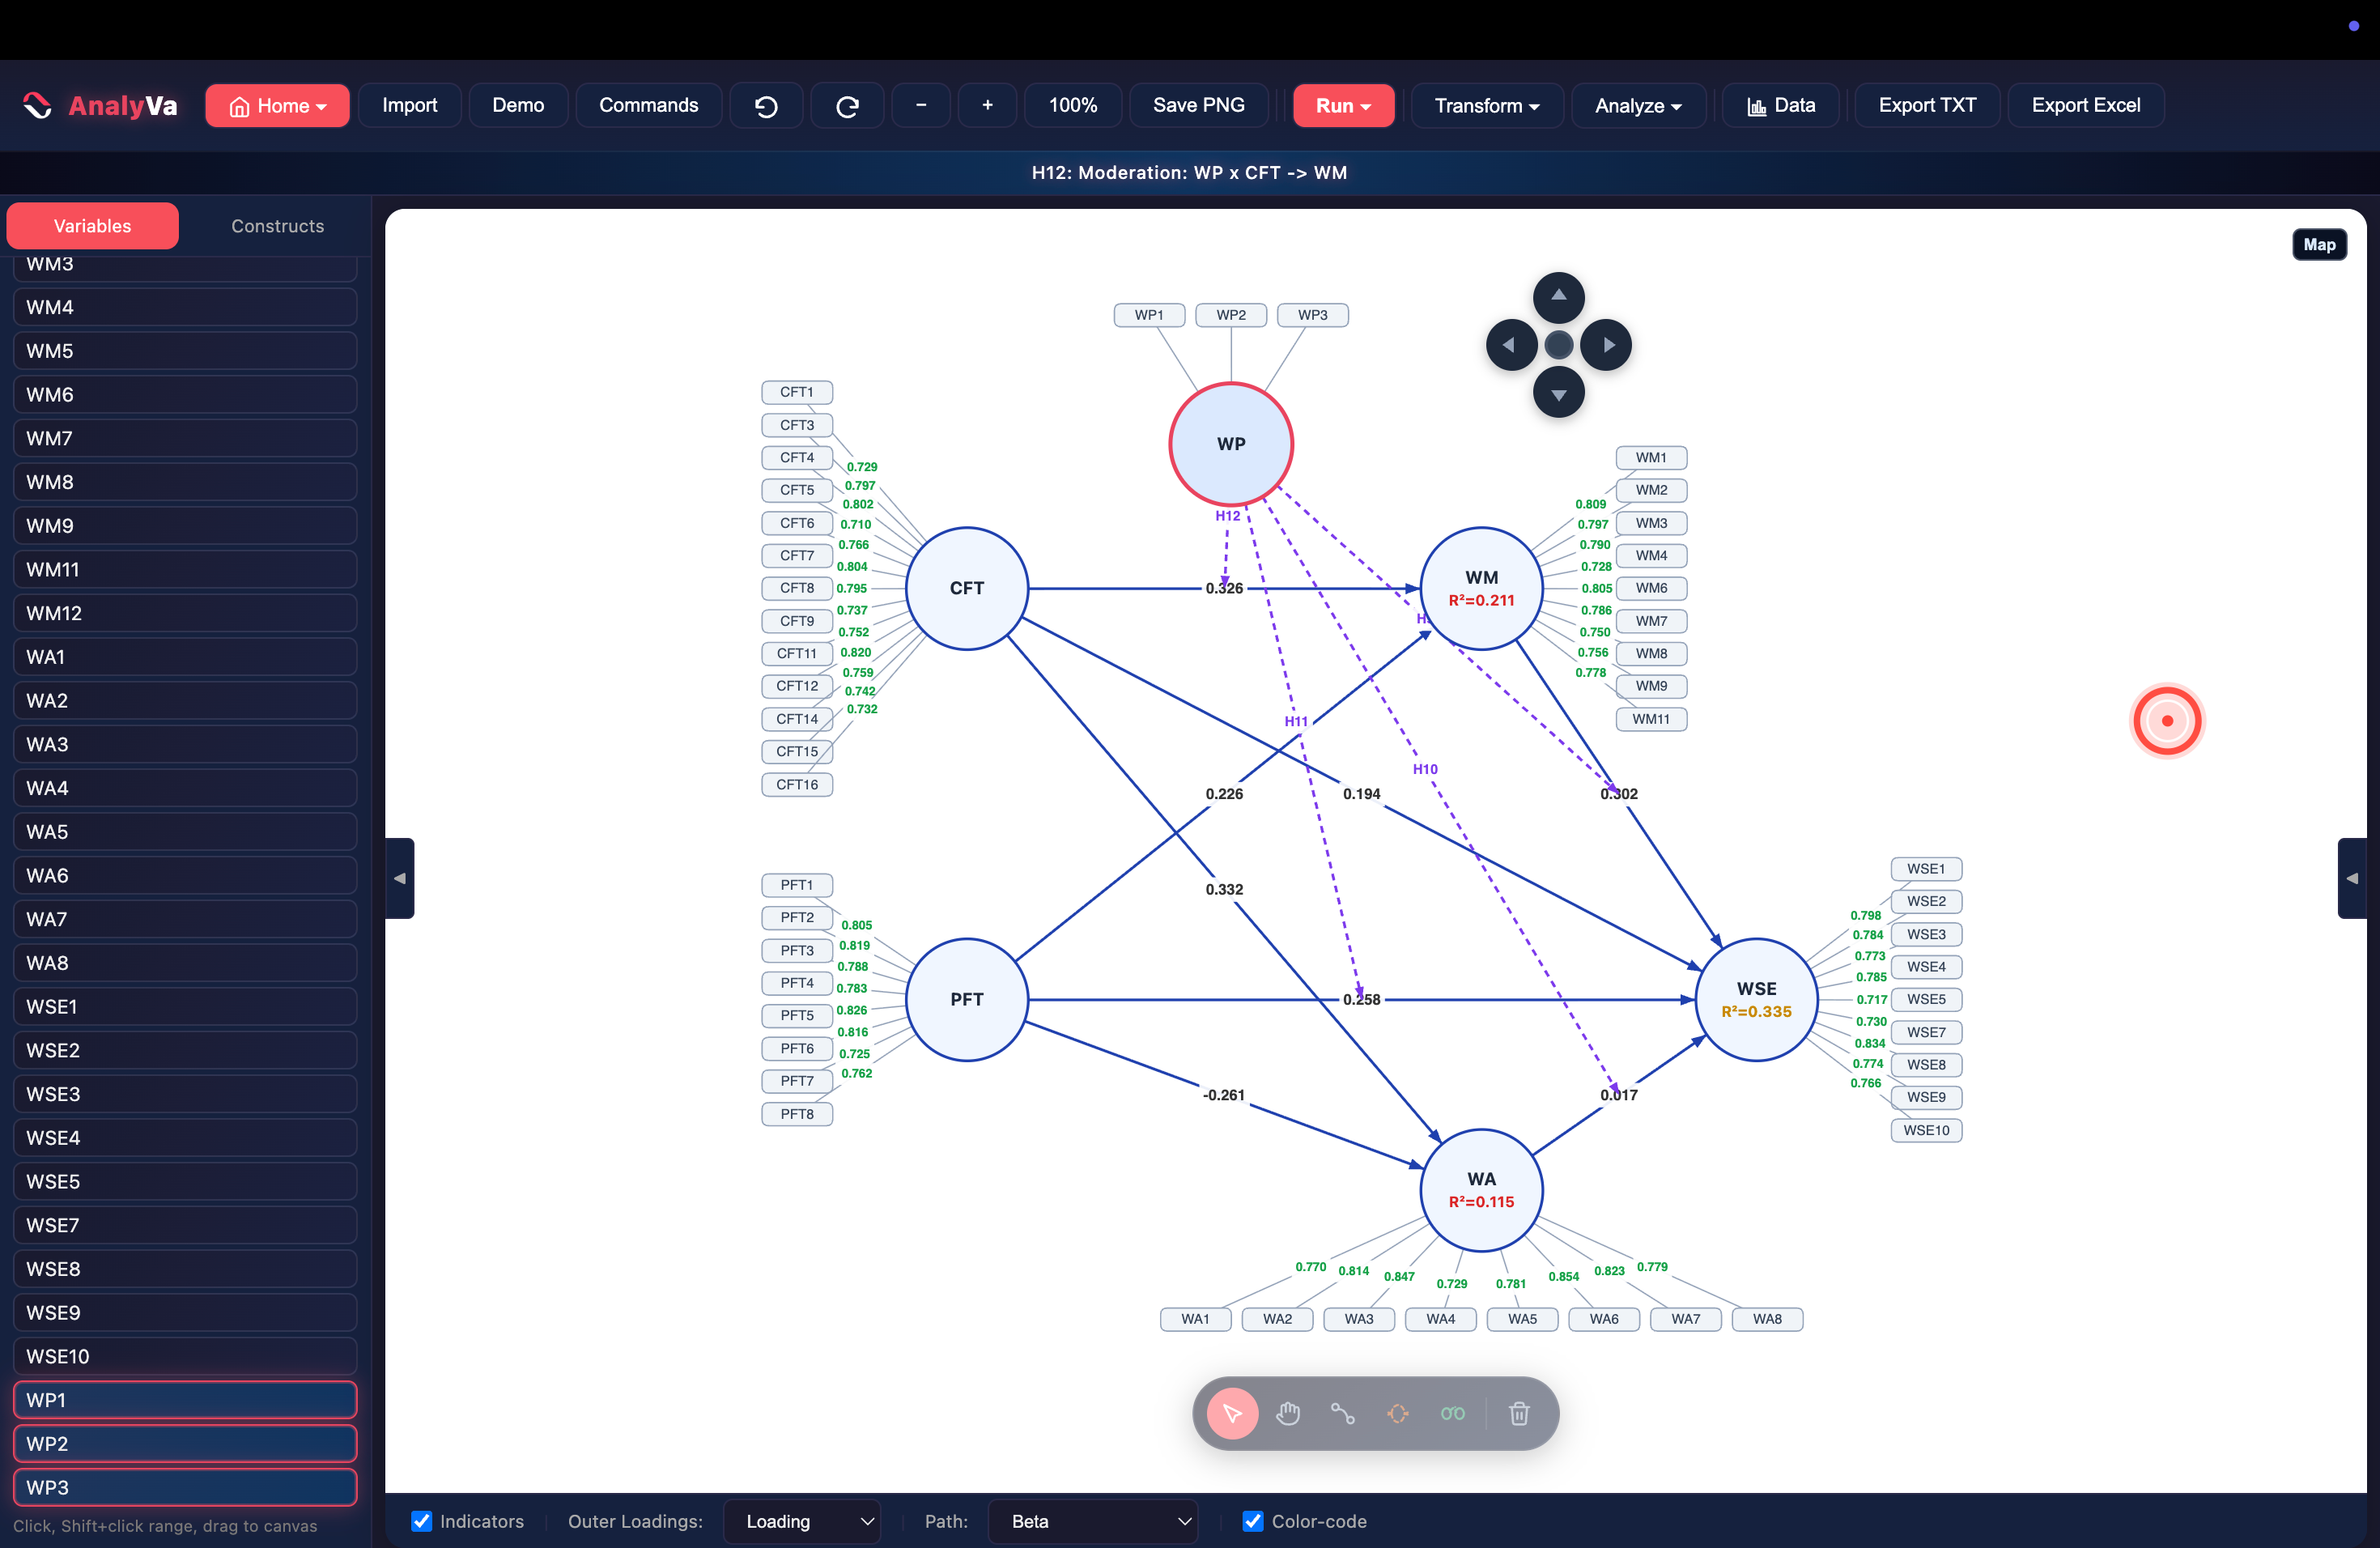
Task: Select WSE10 in the variables list
Action: [185, 1357]
